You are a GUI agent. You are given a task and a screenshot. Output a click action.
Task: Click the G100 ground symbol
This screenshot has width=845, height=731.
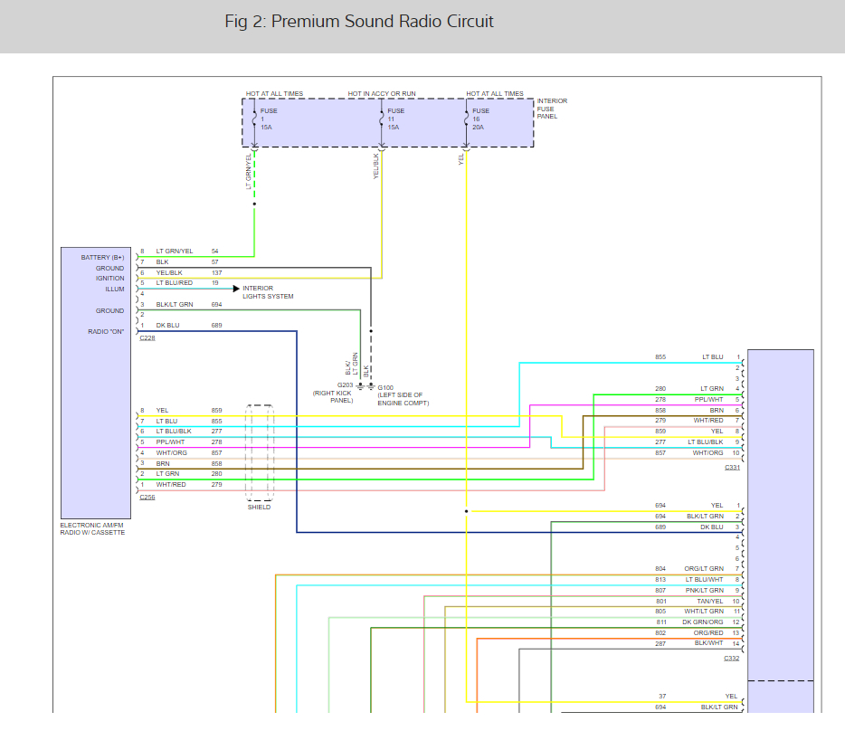tap(371, 386)
